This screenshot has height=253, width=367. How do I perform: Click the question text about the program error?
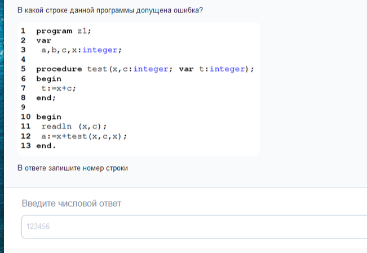click(110, 11)
